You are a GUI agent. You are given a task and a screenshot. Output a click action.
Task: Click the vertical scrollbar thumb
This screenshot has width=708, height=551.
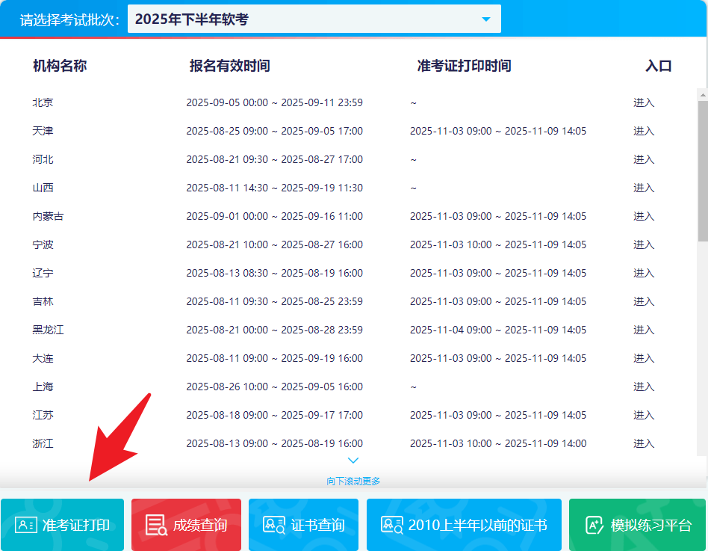[x=702, y=170]
